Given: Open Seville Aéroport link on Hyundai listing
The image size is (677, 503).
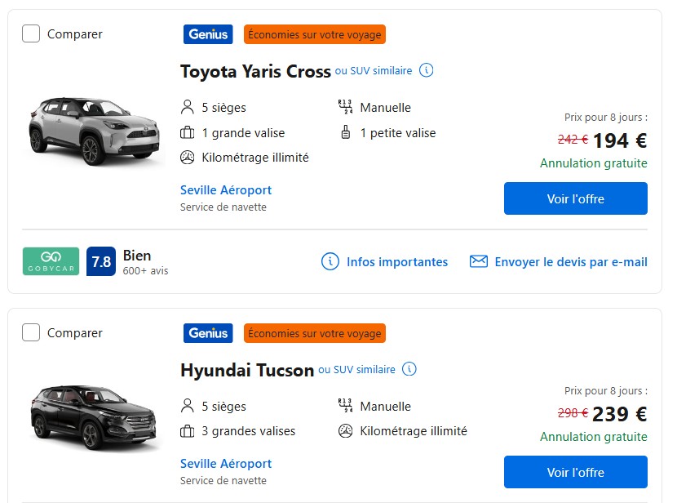Looking at the screenshot, I should (x=226, y=464).
